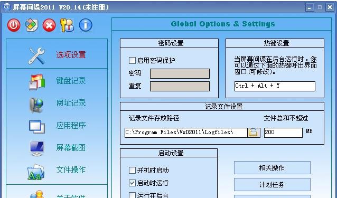Screen dimensions: 337x198
Task: Click the wrench and screwdriver icon
Action: pos(37,55)
